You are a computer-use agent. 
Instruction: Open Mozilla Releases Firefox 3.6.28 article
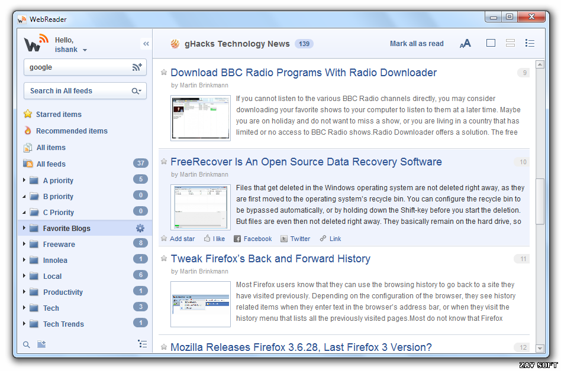pyautogui.click(x=301, y=347)
